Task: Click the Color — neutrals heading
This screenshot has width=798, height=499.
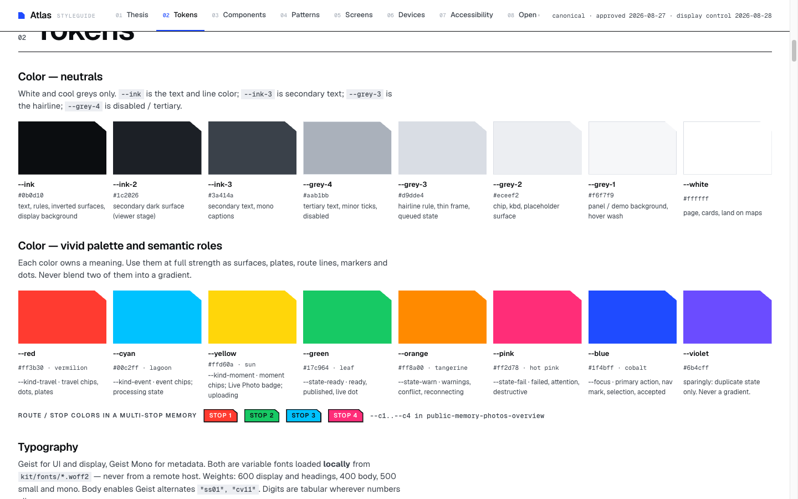Action: [60, 77]
